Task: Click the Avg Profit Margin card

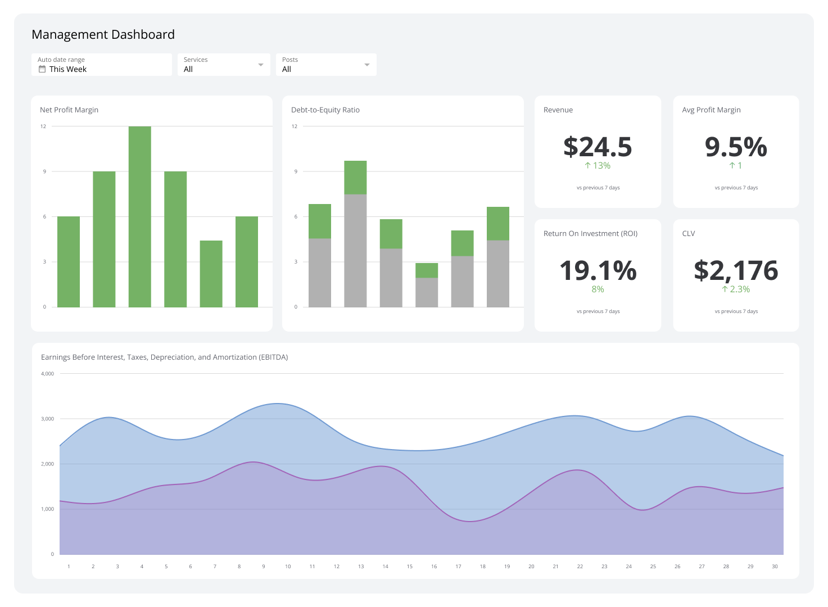Action: coord(736,149)
